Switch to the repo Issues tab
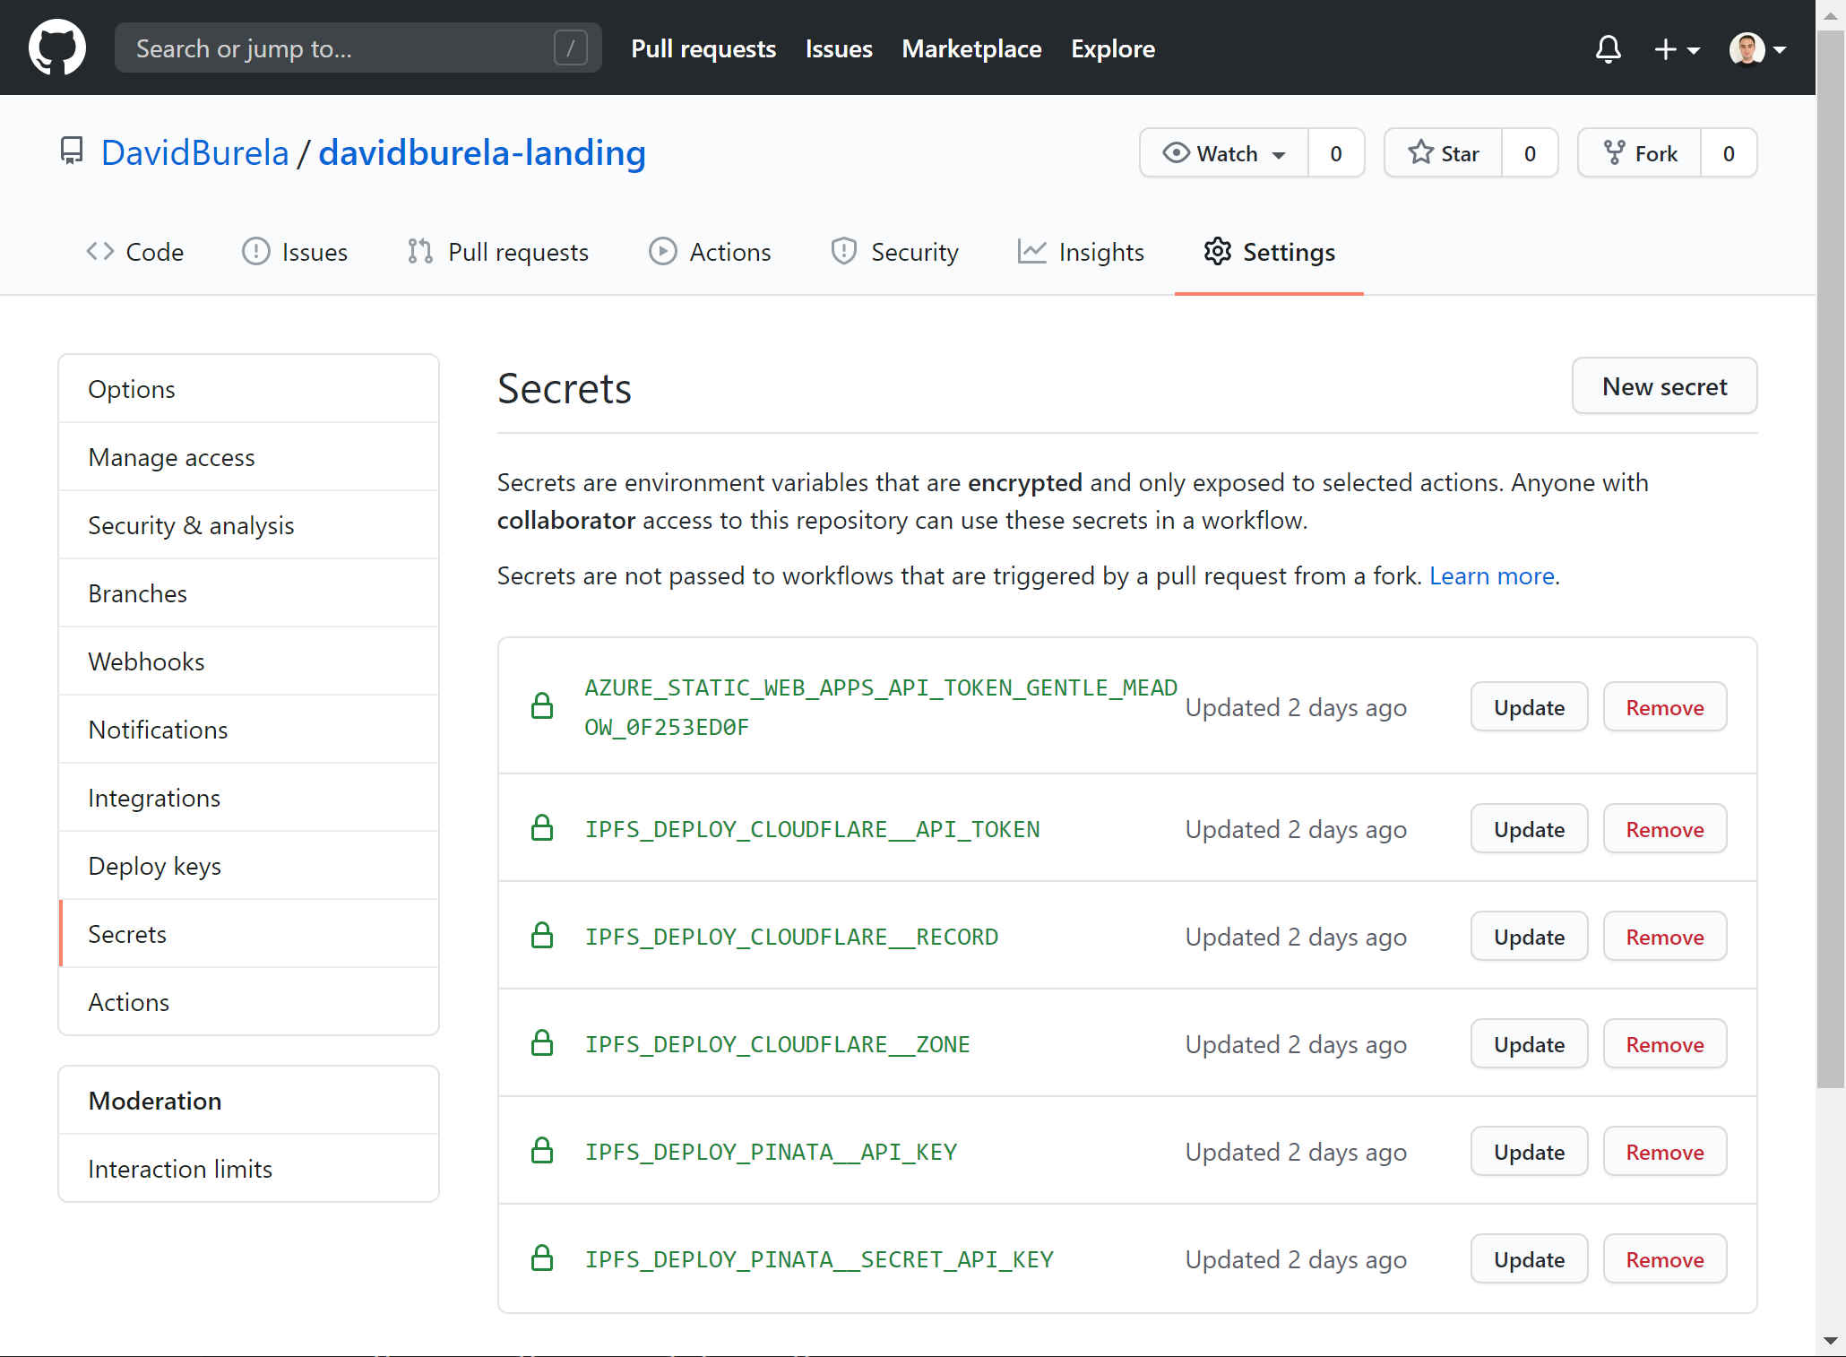 [295, 252]
